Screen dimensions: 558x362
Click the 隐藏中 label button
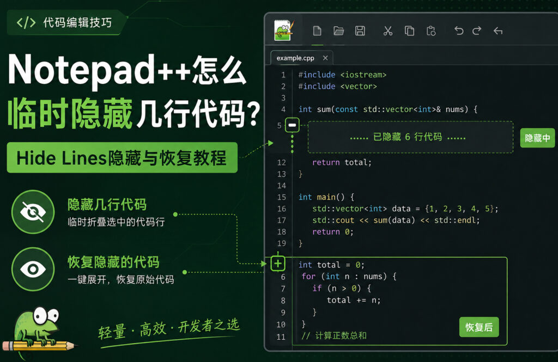click(537, 138)
